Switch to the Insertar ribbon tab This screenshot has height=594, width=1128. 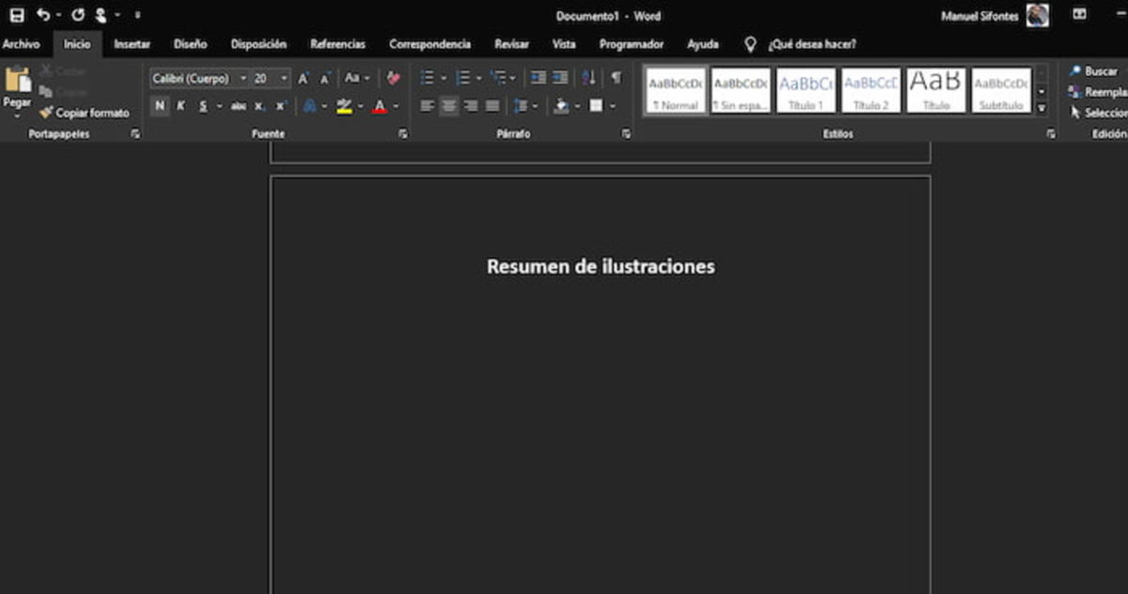tap(131, 44)
